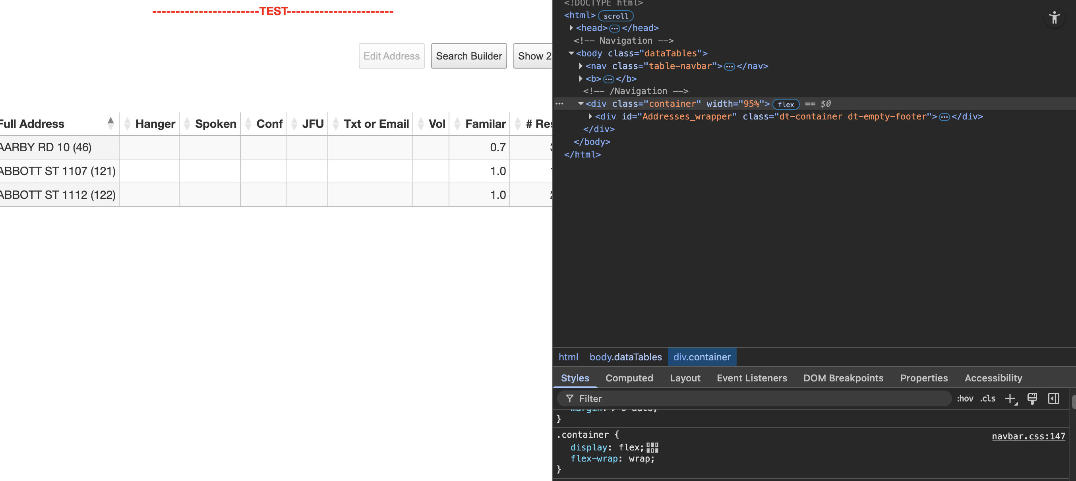Click the AARBY RD 10 (46) address cell

click(59, 147)
